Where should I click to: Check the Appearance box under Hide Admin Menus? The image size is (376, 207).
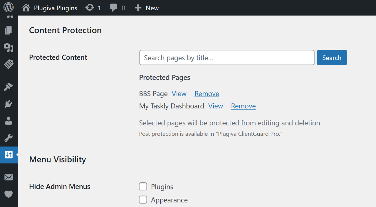click(143, 200)
